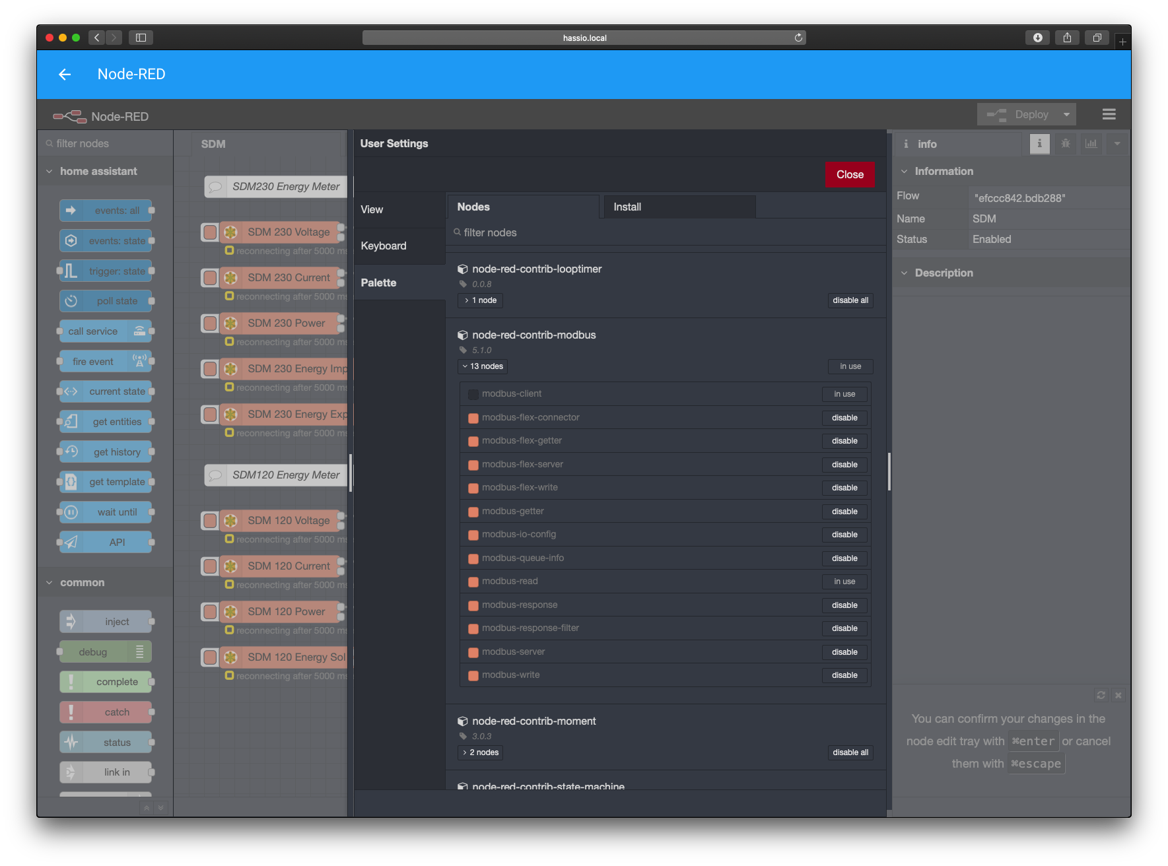
Task: Click disable all for node-red-contrib-moment
Action: coord(850,752)
